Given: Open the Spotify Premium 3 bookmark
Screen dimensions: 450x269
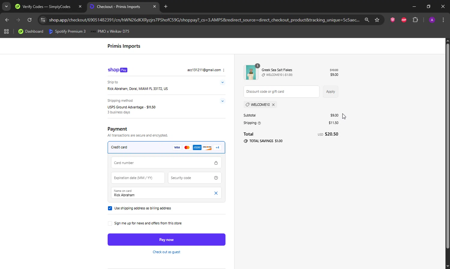Looking at the screenshot, I should tap(67, 31).
